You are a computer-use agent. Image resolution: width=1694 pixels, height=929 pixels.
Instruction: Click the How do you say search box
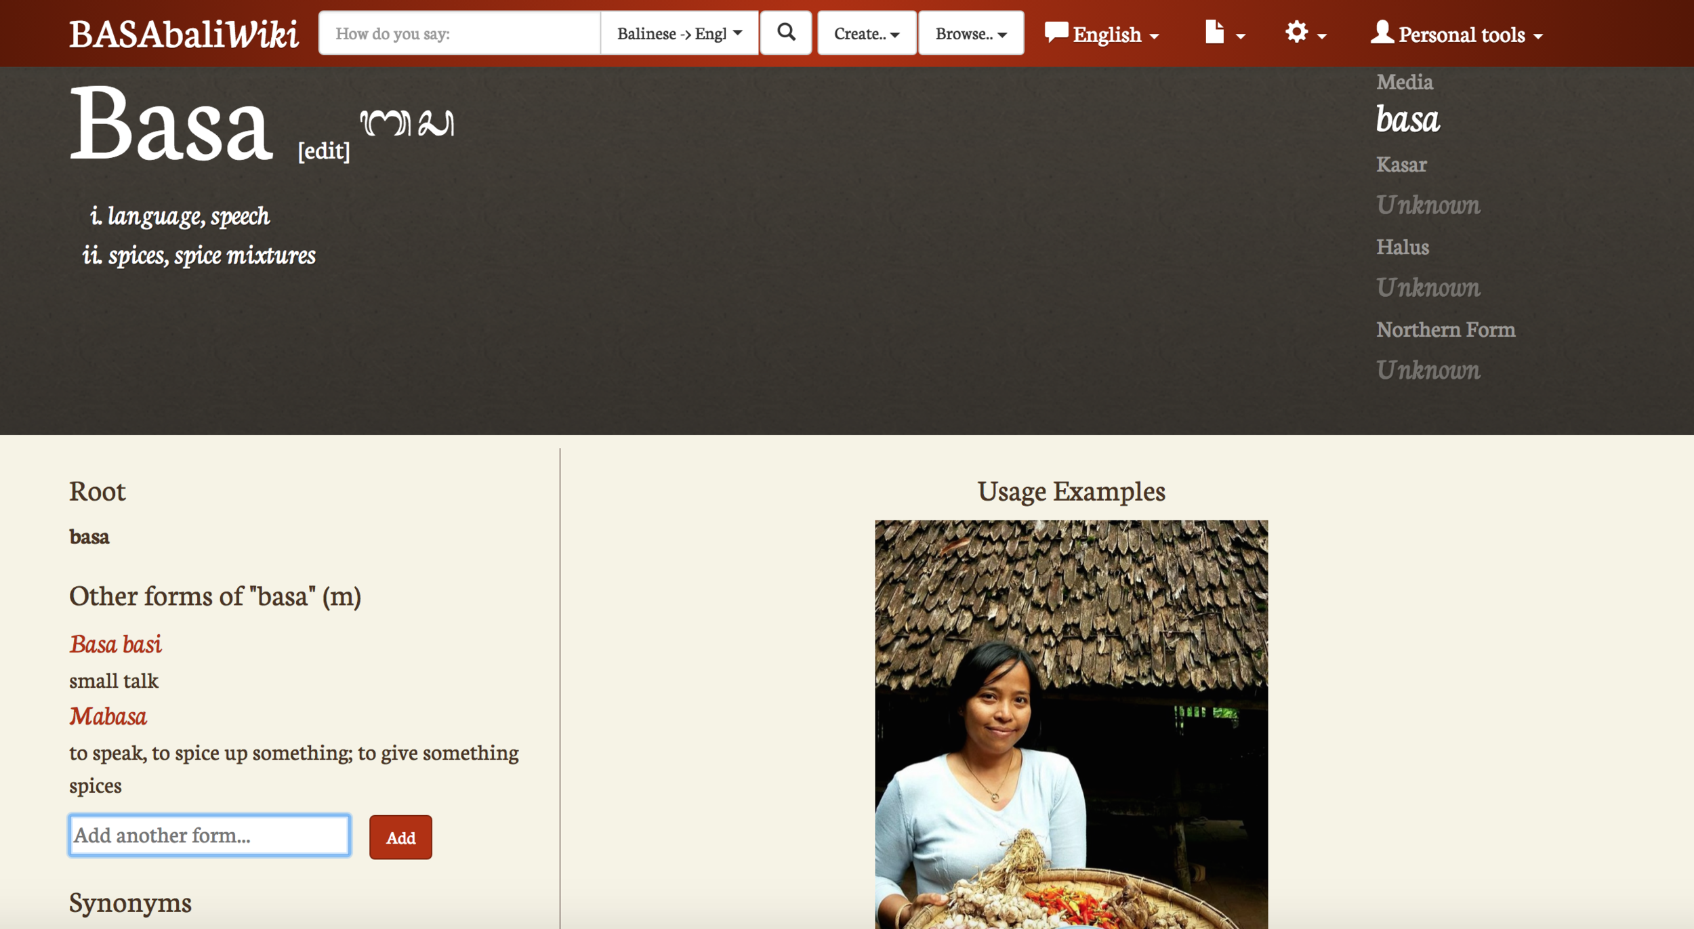pyautogui.click(x=459, y=33)
